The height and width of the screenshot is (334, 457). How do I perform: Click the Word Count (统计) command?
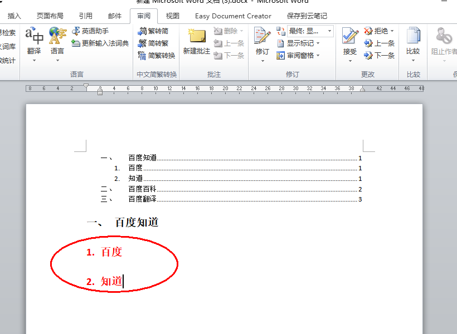pyautogui.click(x=8, y=61)
